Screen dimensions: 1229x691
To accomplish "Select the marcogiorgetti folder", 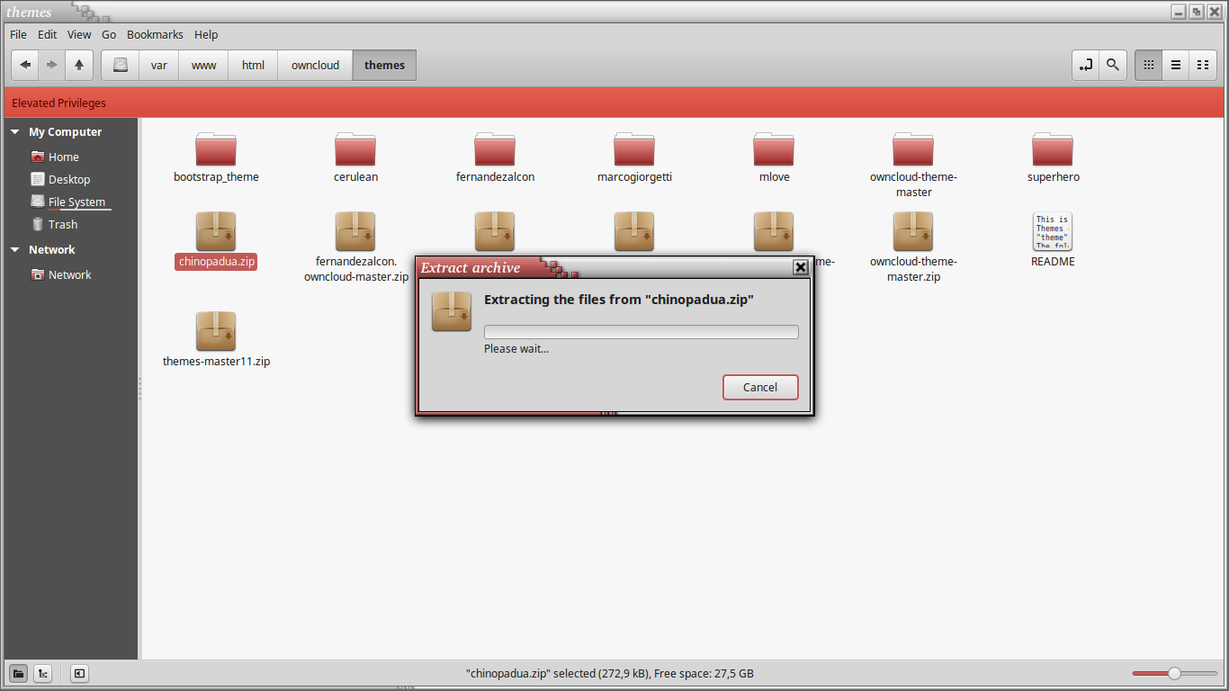I will tap(634, 157).
